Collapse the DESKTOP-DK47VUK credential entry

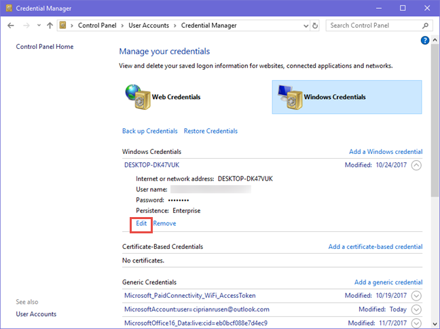[416, 165]
